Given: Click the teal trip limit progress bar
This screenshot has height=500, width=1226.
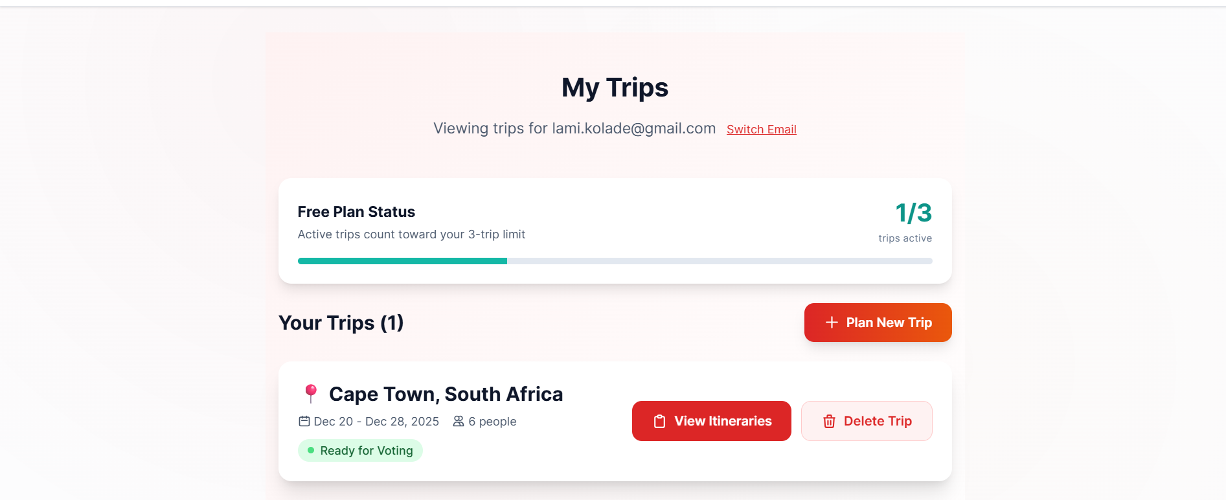Looking at the screenshot, I should [402, 261].
